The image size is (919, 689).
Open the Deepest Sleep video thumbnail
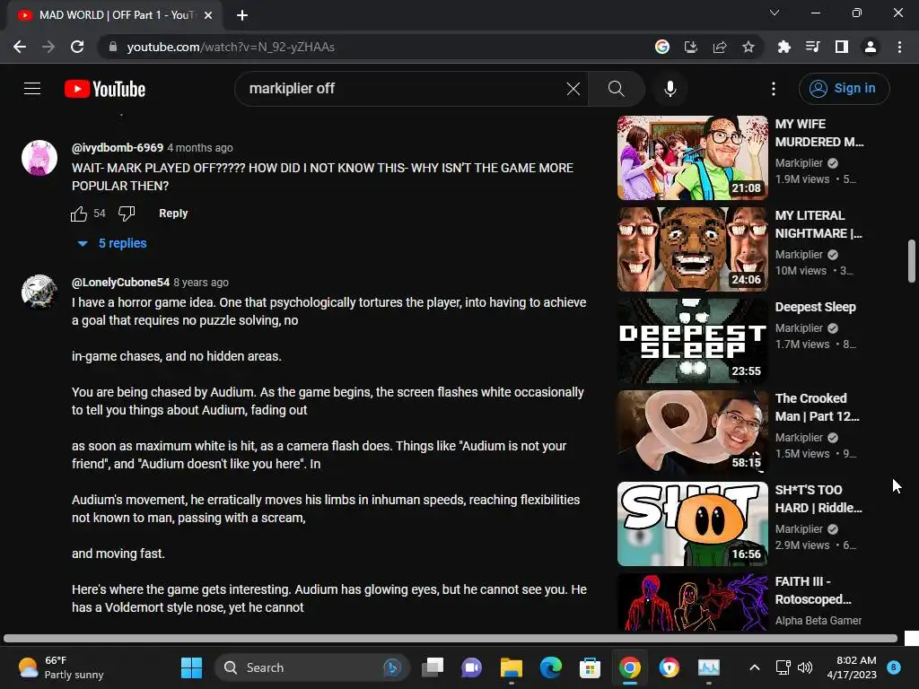[692, 340]
